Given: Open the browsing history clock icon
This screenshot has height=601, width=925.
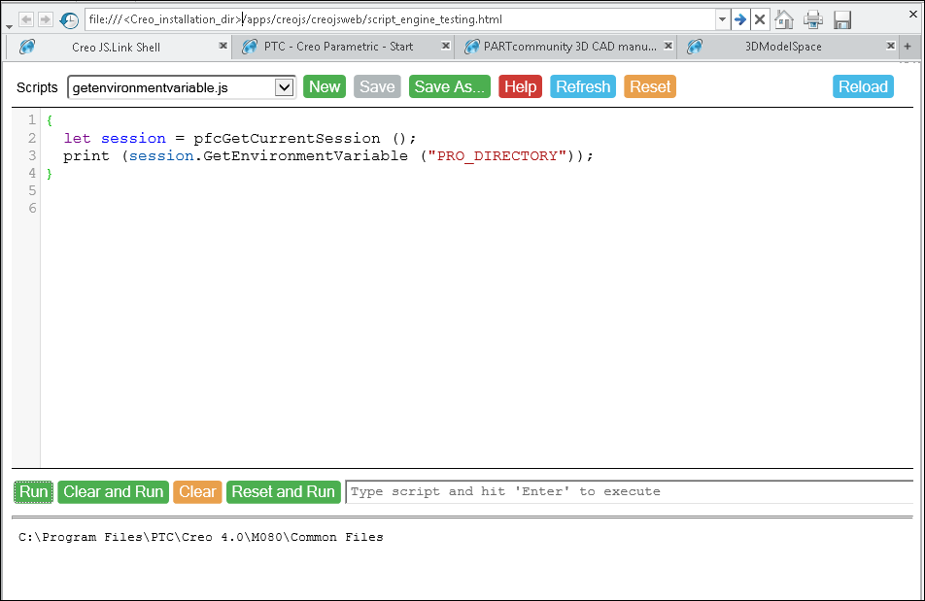Looking at the screenshot, I should (69, 20).
